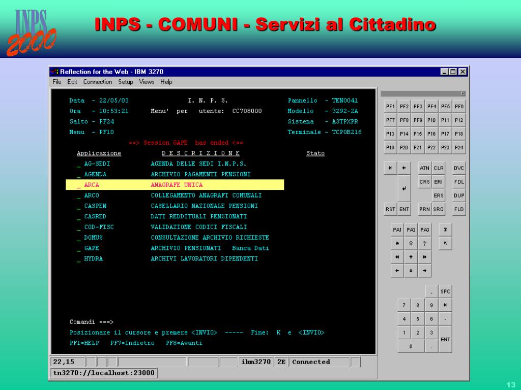Viewport: 521px width, 390px height.
Task: Click the P10 keypad button
Action: click(431, 120)
